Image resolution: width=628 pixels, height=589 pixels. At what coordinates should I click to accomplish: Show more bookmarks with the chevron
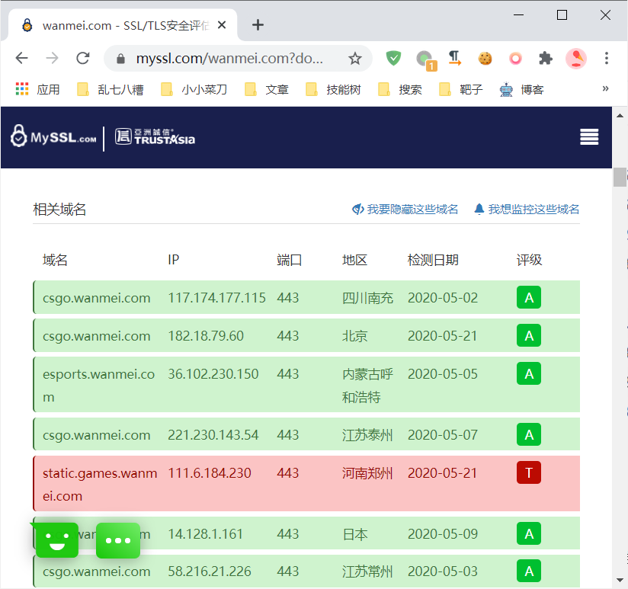tap(605, 88)
